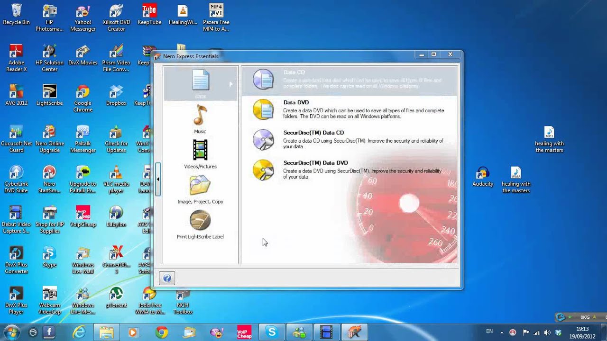Open Check for Updates shortcut
This screenshot has height=341, width=607.
pos(116,139)
